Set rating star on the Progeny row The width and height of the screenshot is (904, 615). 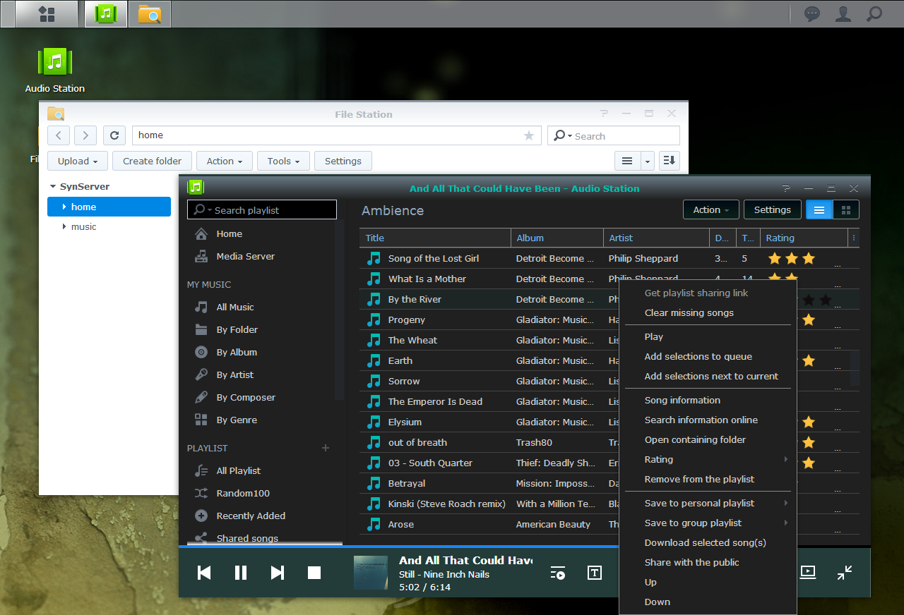809,319
